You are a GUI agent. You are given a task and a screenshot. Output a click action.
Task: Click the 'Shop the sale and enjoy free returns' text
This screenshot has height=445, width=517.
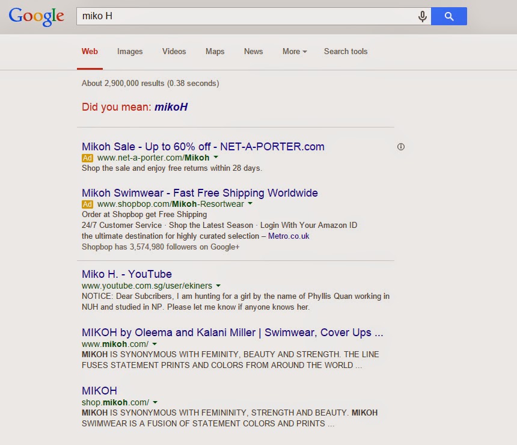point(172,168)
